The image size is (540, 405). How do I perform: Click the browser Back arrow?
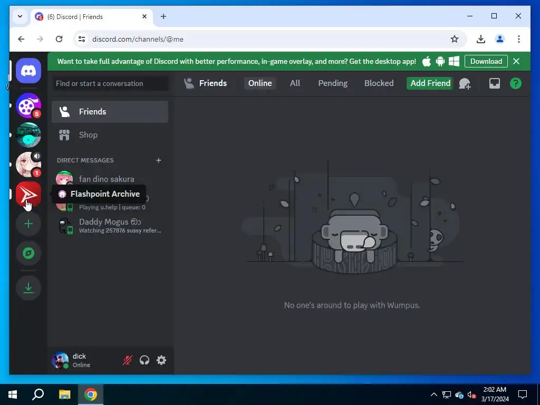[x=21, y=39]
